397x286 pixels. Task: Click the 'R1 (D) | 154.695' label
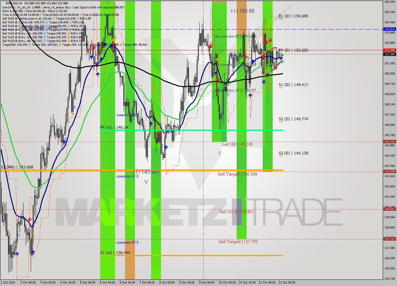pyautogui.click(x=293, y=16)
